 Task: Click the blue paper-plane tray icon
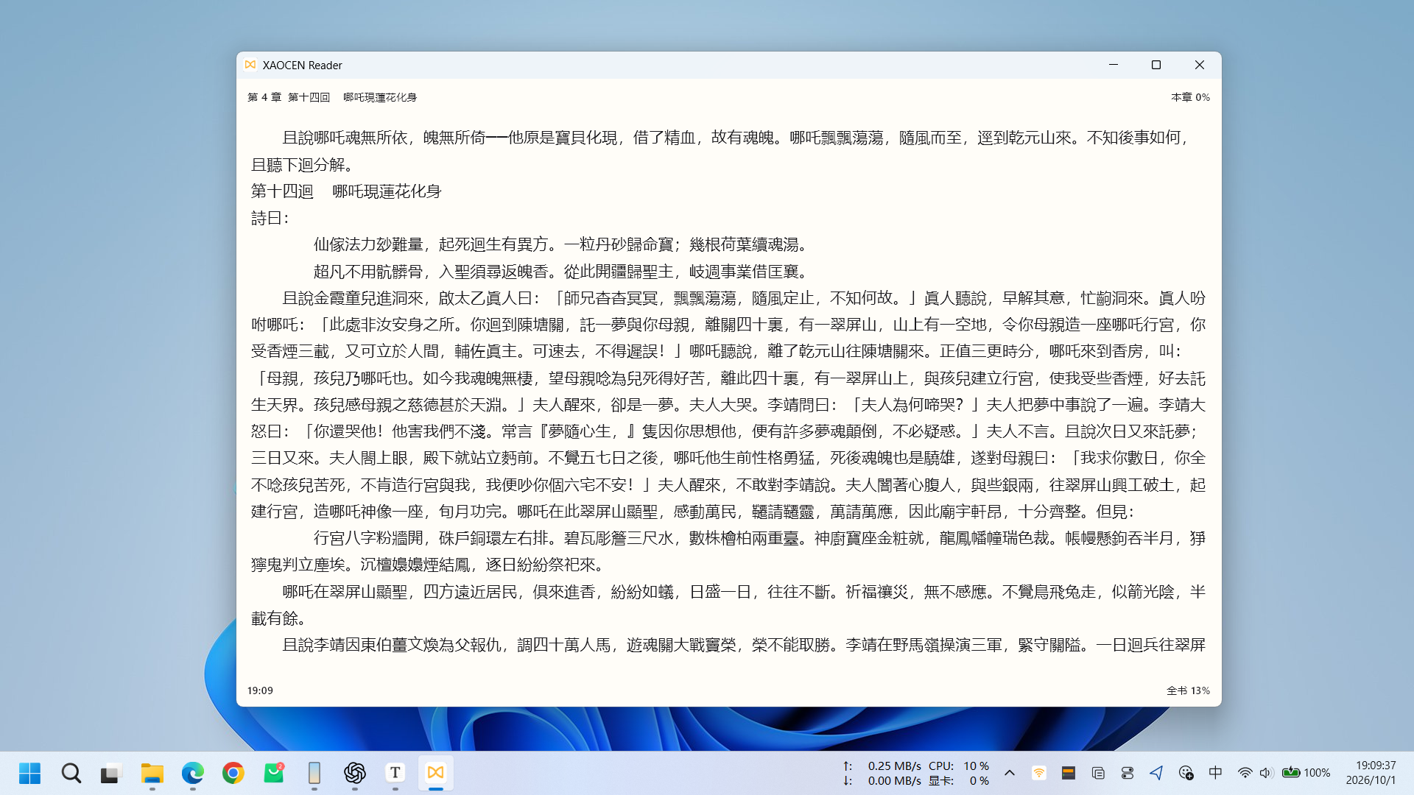(1156, 773)
